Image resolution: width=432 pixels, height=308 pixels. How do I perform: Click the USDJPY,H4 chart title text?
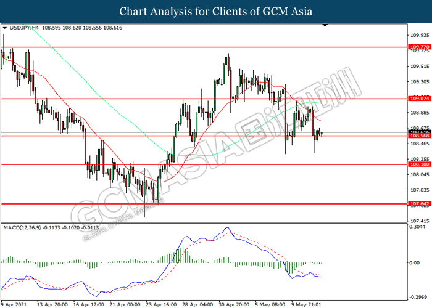click(24, 28)
